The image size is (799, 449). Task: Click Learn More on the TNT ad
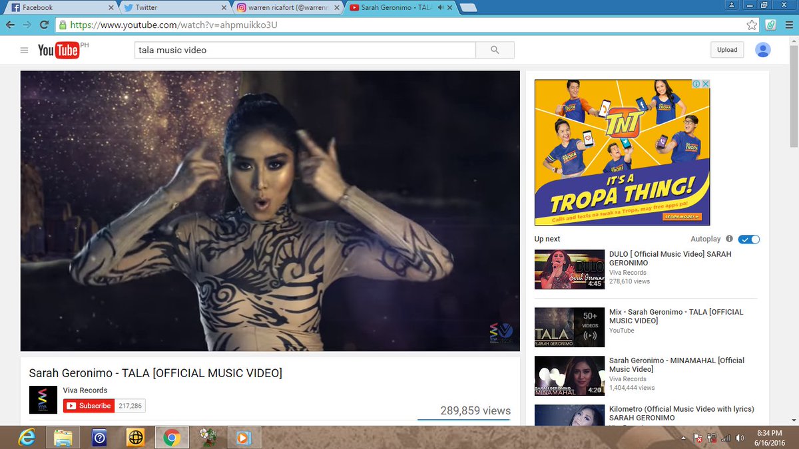pos(682,217)
